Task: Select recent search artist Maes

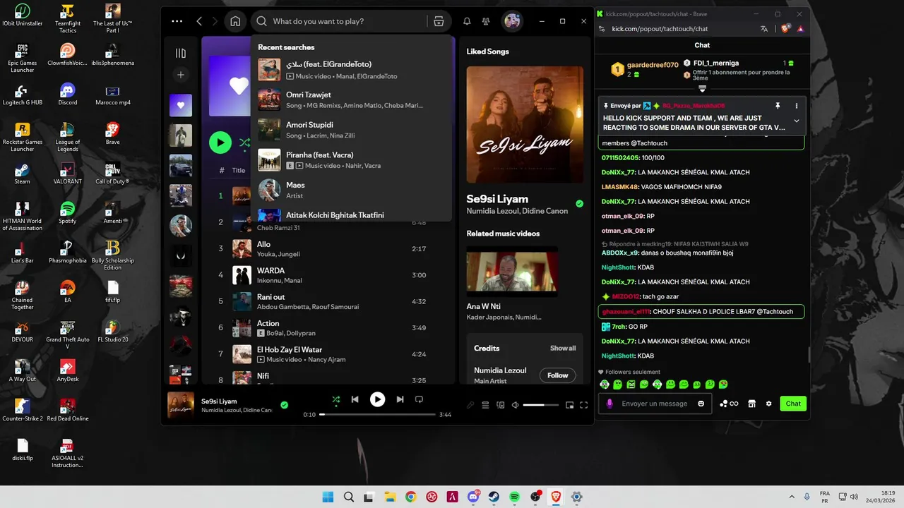Action: click(350, 190)
